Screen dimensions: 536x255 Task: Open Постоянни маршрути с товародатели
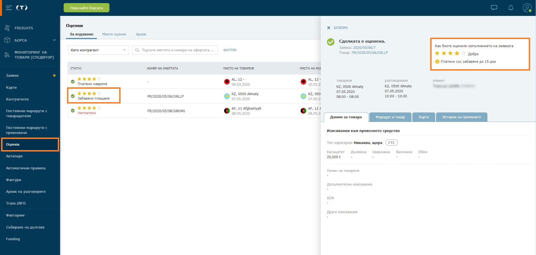(x=27, y=114)
